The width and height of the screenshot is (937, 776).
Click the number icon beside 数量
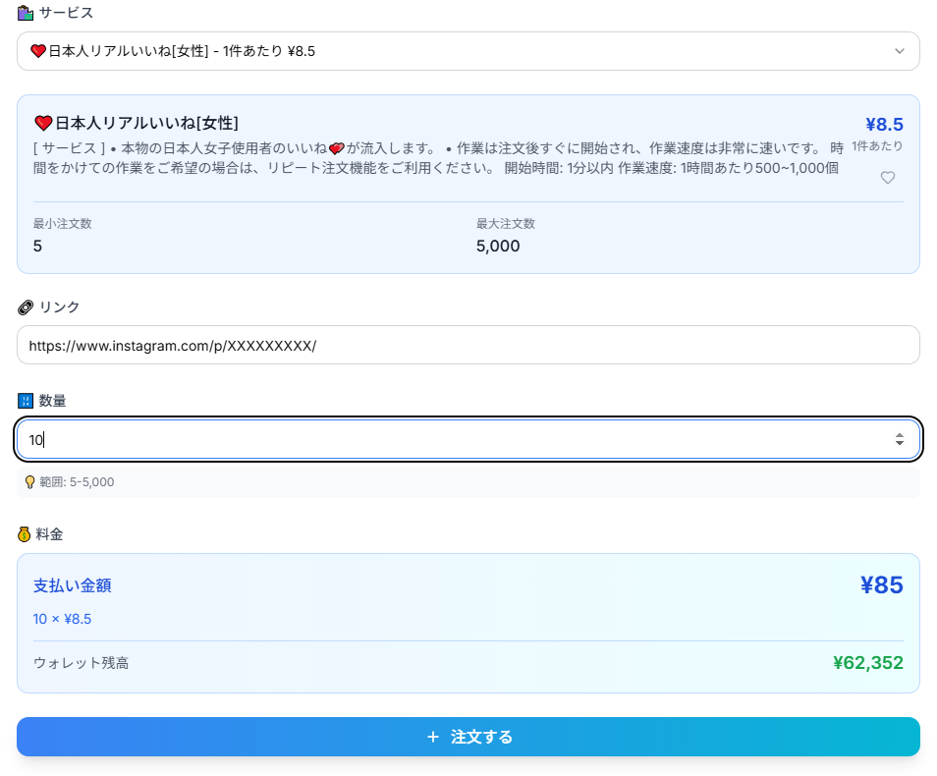pos(26,401)
